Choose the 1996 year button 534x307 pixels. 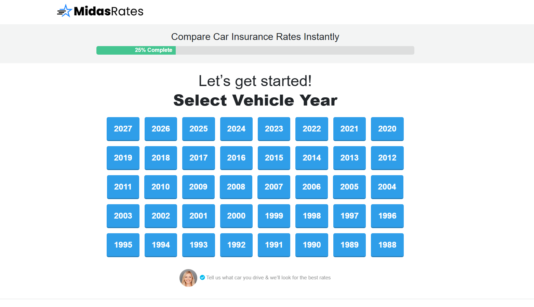point(387,216)
